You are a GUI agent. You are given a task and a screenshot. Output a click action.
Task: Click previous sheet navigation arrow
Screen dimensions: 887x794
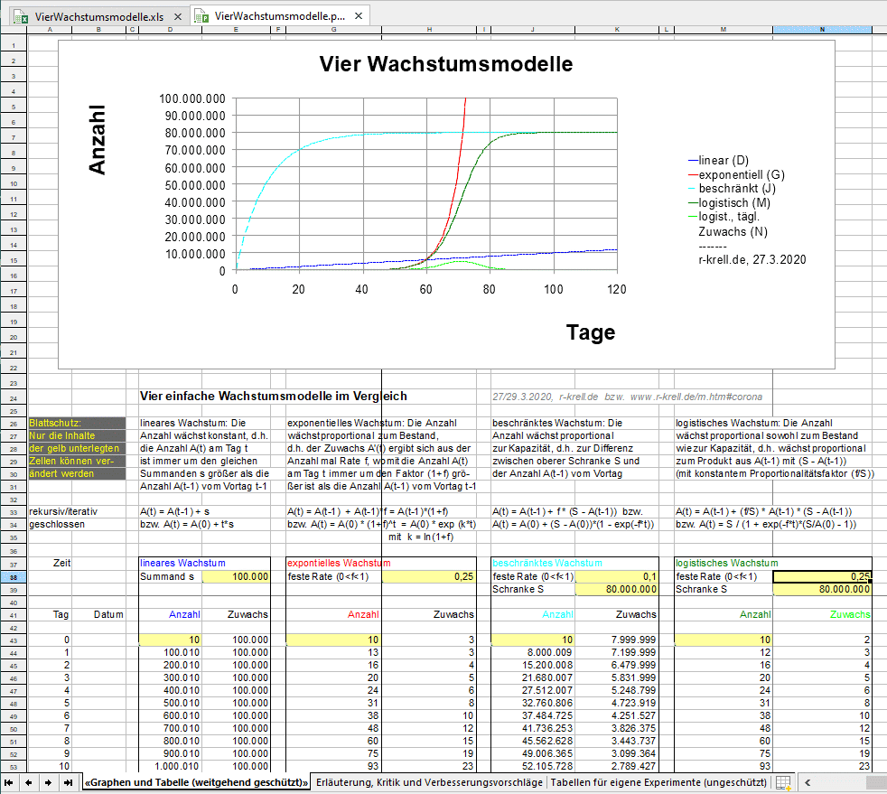click(x=28, y=782)
